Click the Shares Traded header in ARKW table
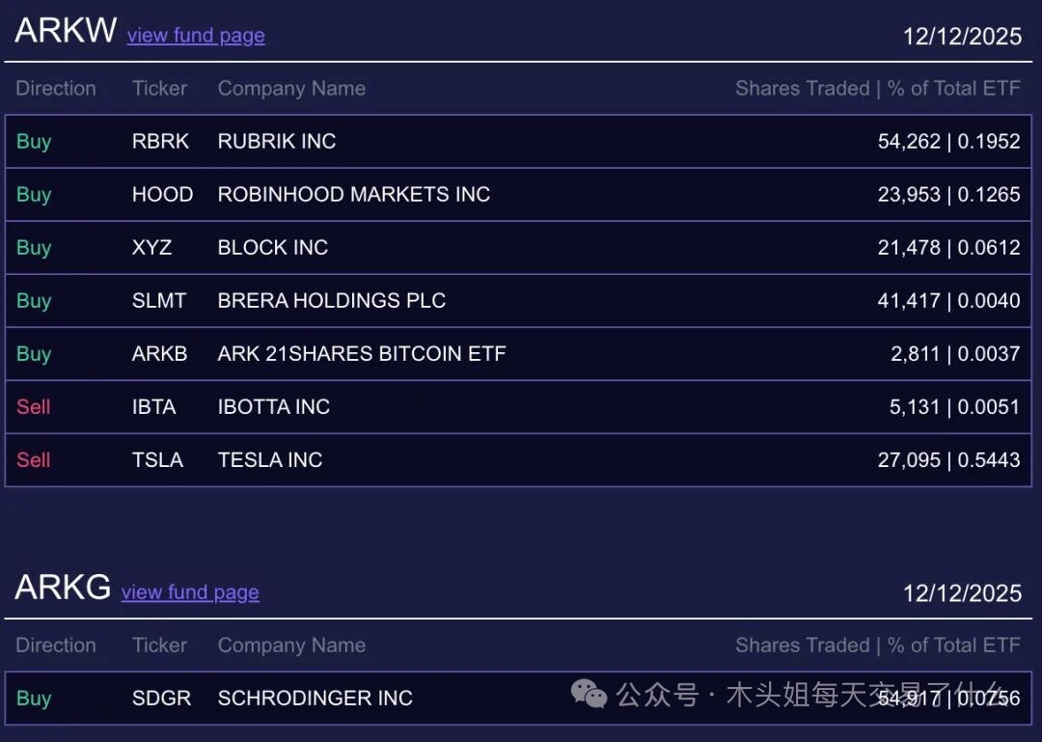The image size is (1042, 742). pyautogui.click(x=802, y=89)
